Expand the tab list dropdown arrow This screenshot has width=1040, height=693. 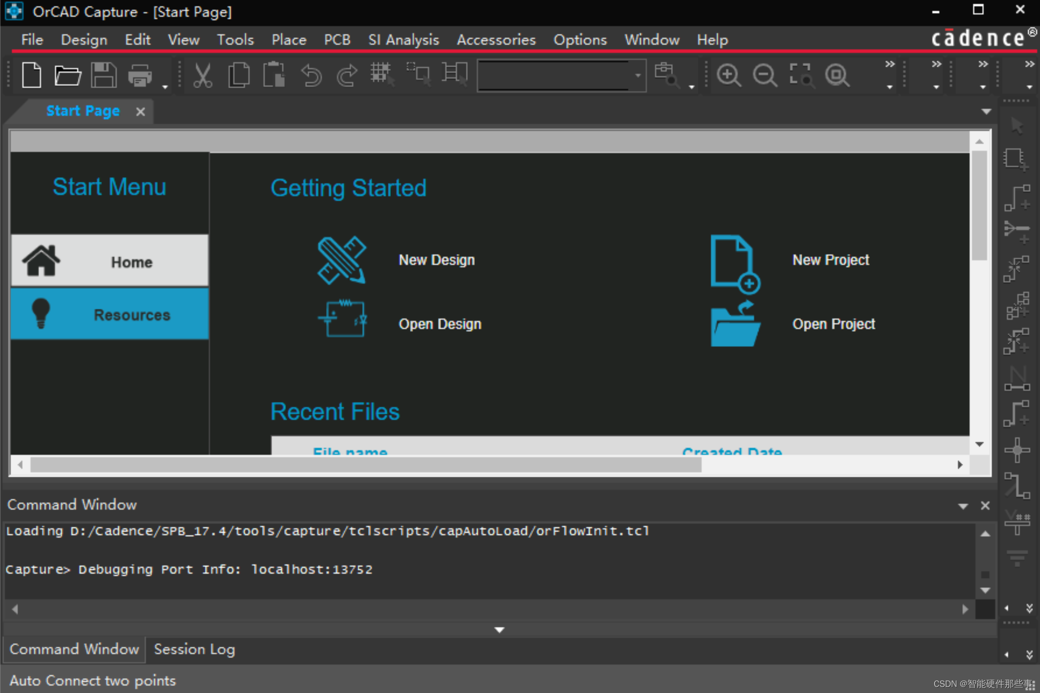(x=986, y=111)
